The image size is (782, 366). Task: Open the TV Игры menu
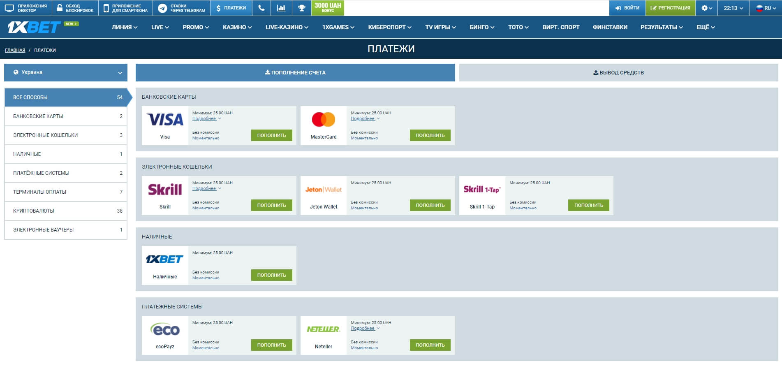(x=440, y=27)
